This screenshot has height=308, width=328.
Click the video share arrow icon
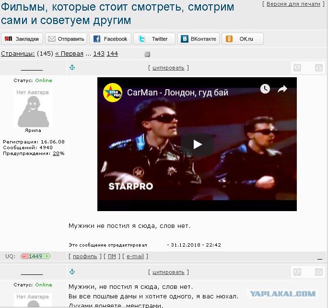point(282,89)
